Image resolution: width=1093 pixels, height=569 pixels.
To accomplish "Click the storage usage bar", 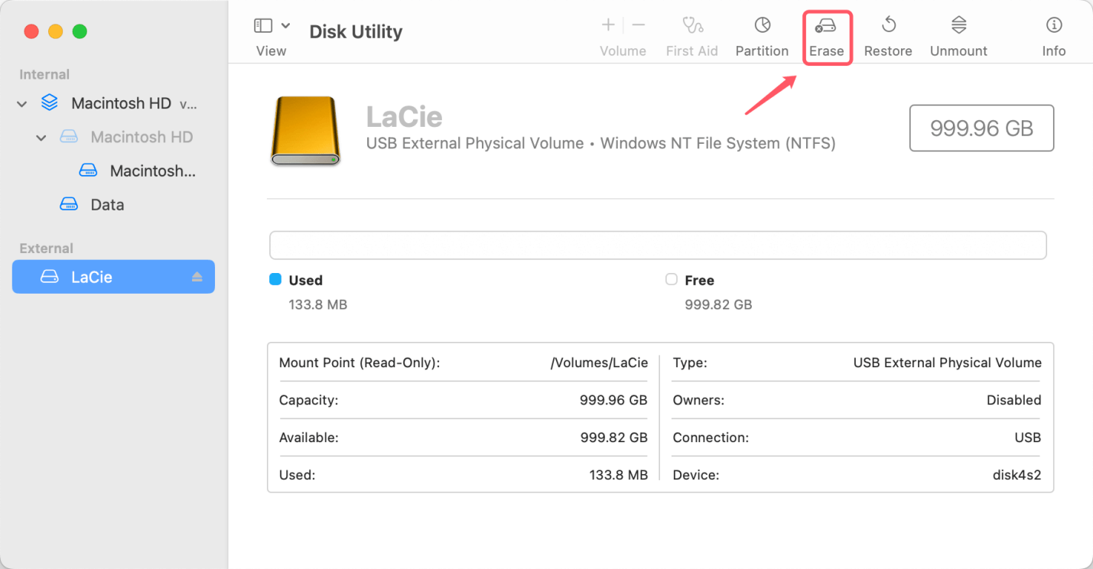I will (x=658, y=245).
